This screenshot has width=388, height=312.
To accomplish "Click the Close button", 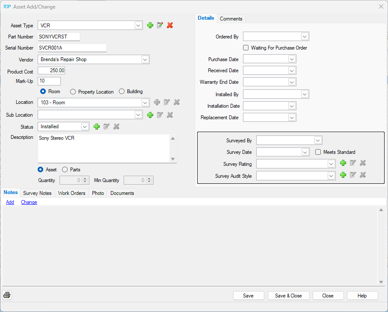I will 328,296.
